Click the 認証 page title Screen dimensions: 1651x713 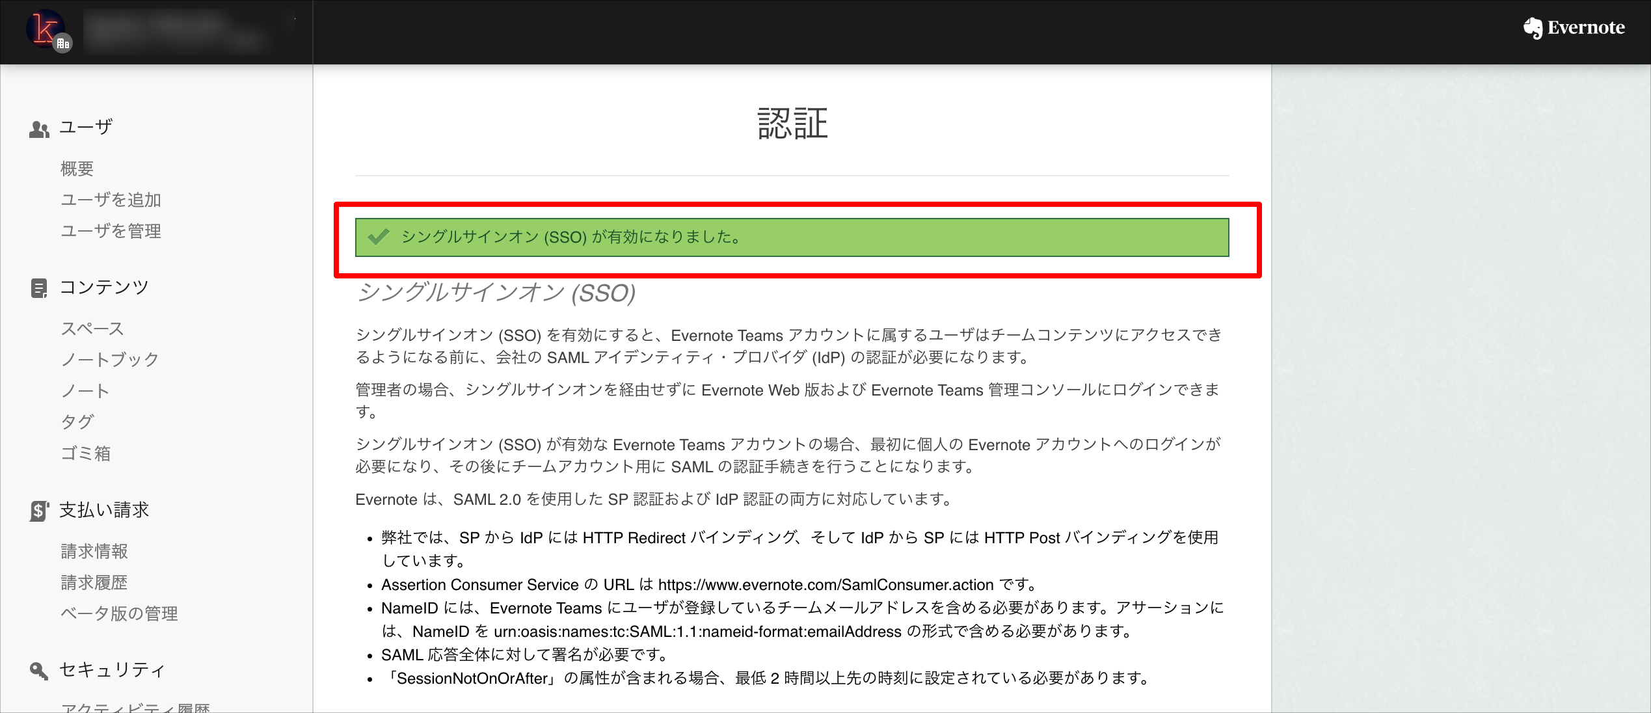(x=792, y=123)
